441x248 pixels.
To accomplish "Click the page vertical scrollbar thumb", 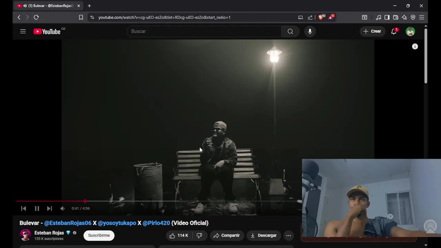I will point(426,55).
